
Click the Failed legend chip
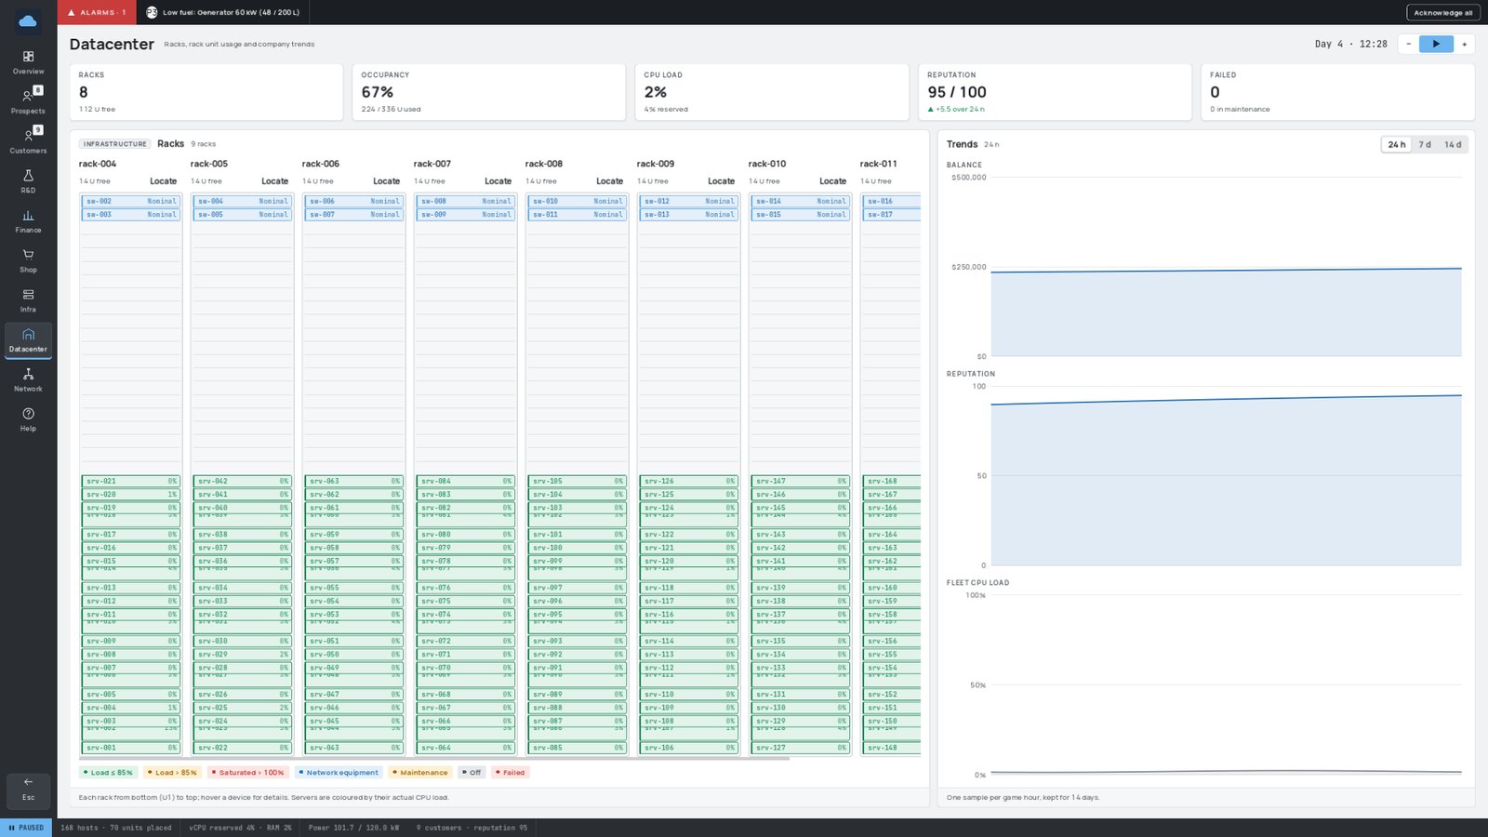[510, 773]
